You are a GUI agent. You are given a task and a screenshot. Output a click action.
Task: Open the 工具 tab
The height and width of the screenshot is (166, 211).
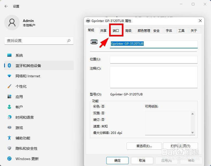[x=181, y=31]
